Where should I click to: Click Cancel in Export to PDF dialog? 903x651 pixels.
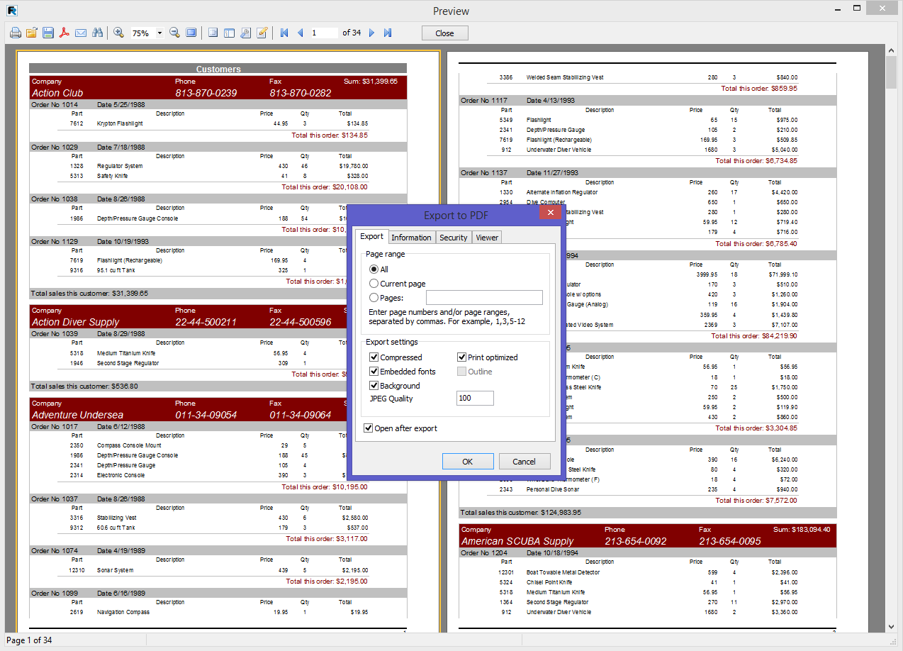(525, 462)
